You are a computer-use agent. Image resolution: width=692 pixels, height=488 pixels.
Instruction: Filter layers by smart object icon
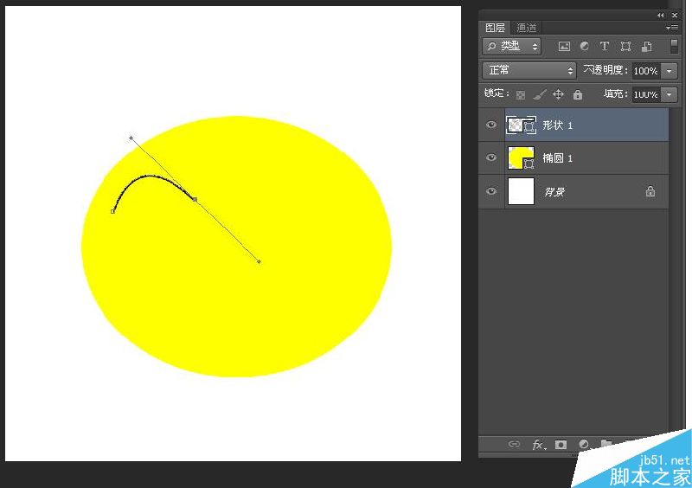[x=647, y=47]
